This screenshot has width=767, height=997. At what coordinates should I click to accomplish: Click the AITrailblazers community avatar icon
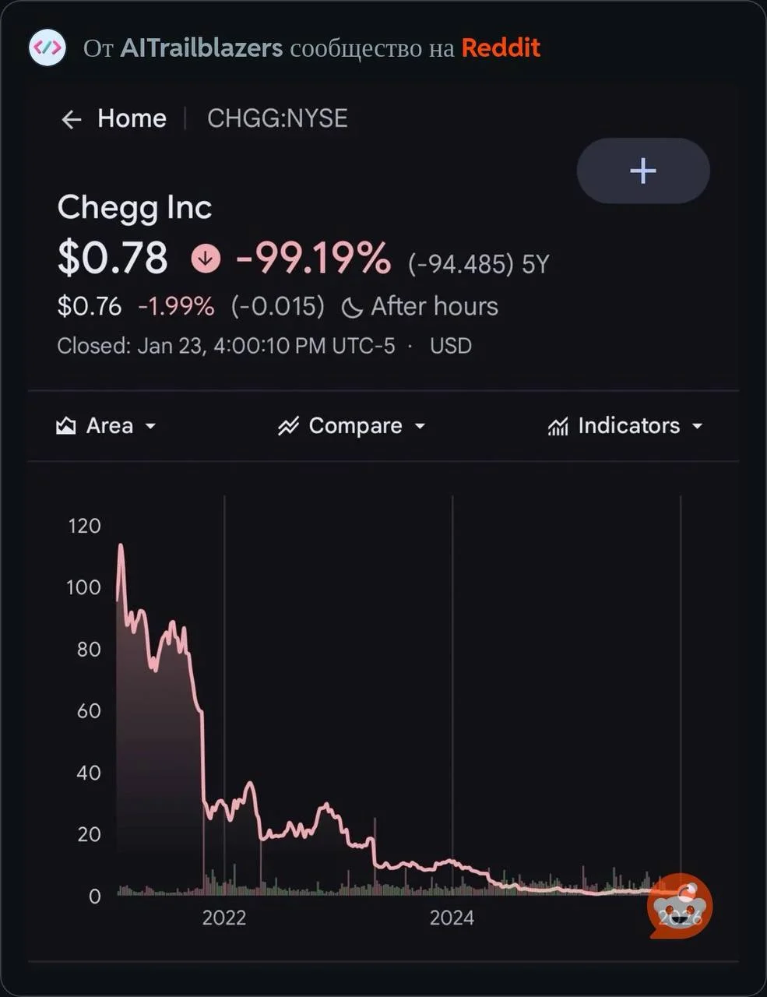tap(47, 48)
